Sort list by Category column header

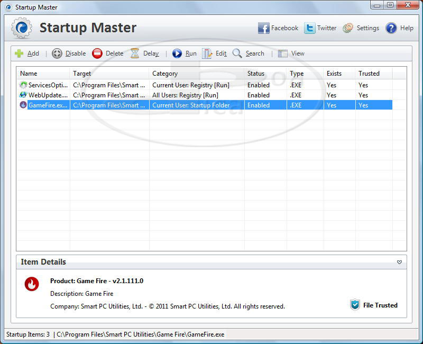196,74
